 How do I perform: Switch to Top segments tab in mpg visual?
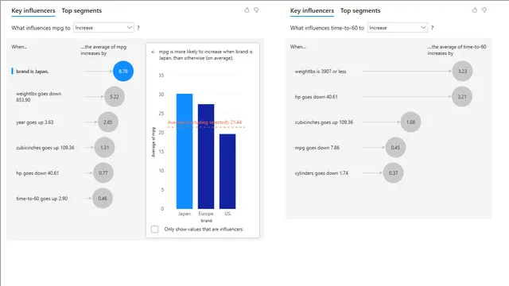point(81,10)
